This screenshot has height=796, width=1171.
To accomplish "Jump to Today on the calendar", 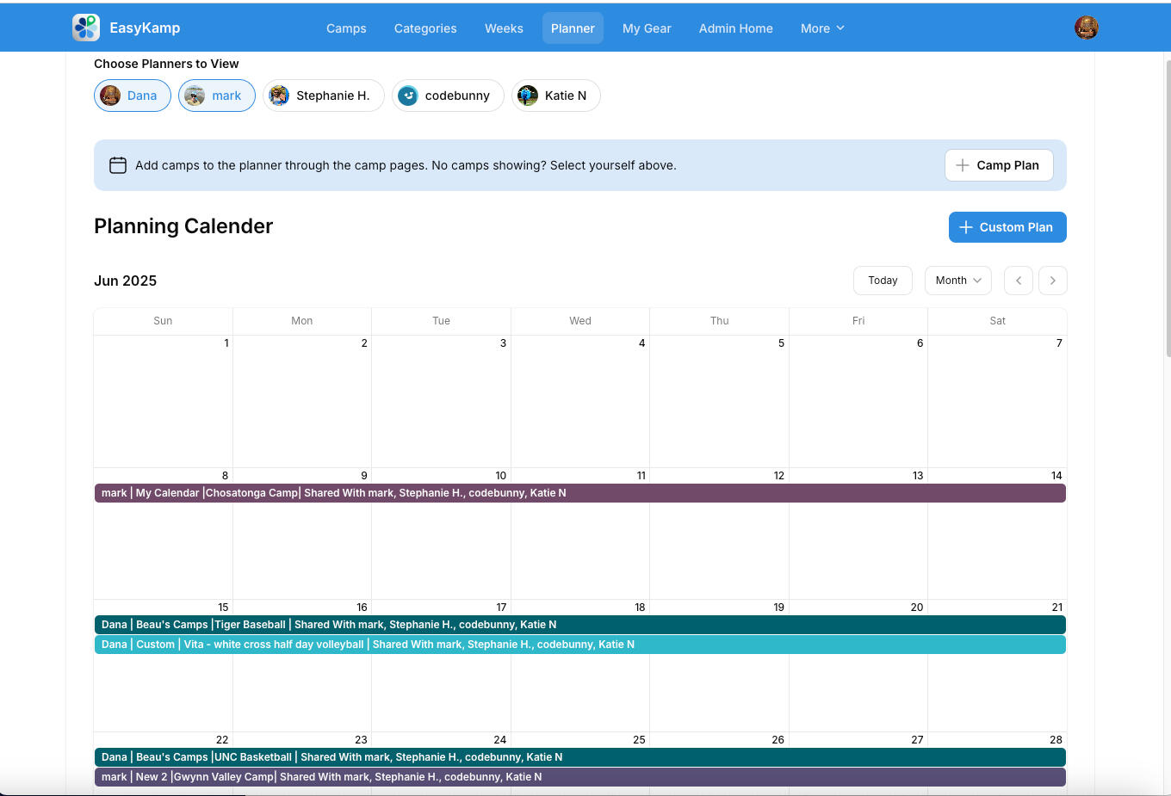I will pyautogui.click(x=882, y=281).
